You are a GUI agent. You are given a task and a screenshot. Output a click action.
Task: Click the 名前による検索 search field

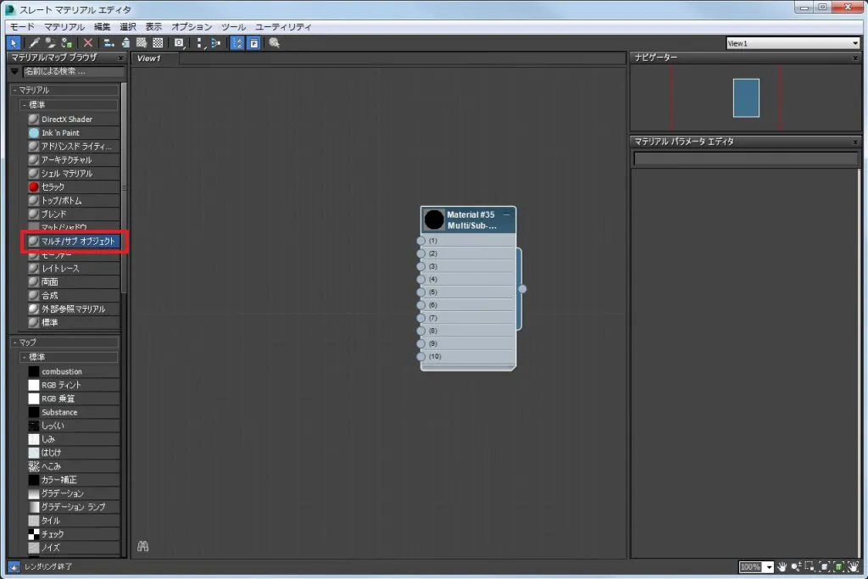click(74, 71)
